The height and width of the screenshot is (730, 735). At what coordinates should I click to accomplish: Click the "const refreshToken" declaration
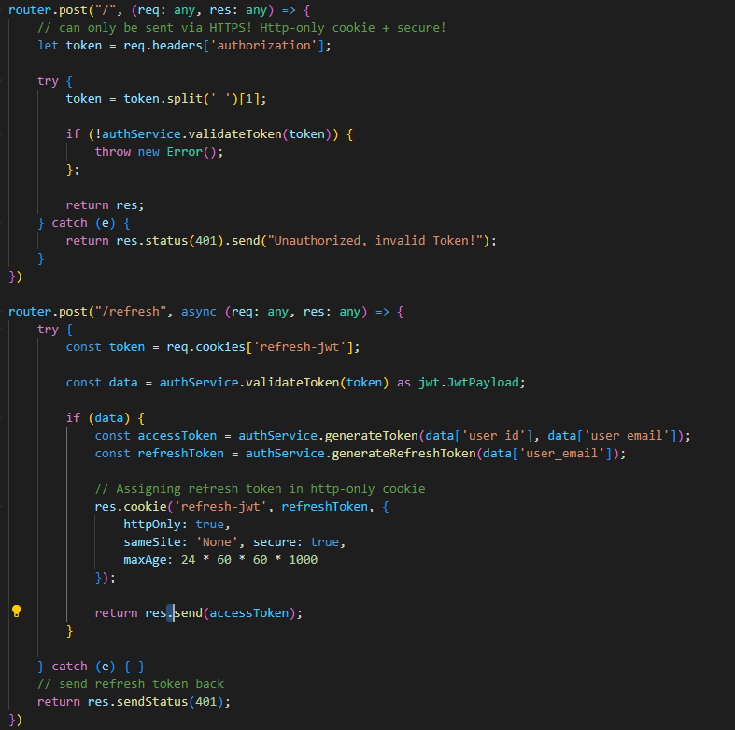pos(159,454)
